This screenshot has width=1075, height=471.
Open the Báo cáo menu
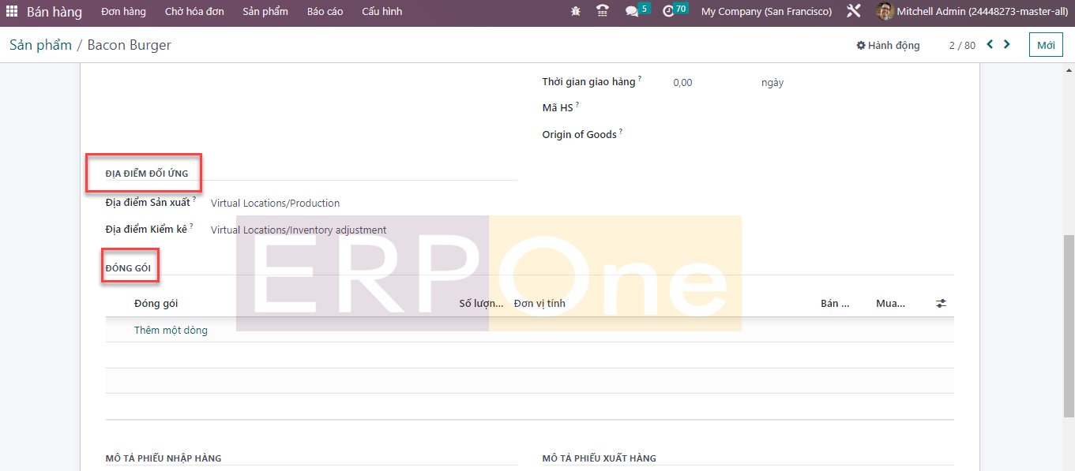(x=325, y=12)
